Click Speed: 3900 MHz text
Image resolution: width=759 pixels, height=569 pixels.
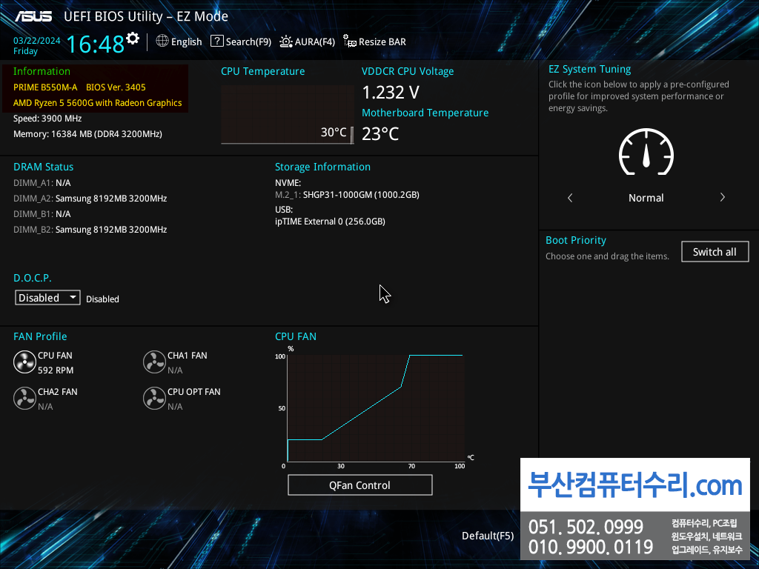click(47, 119)
